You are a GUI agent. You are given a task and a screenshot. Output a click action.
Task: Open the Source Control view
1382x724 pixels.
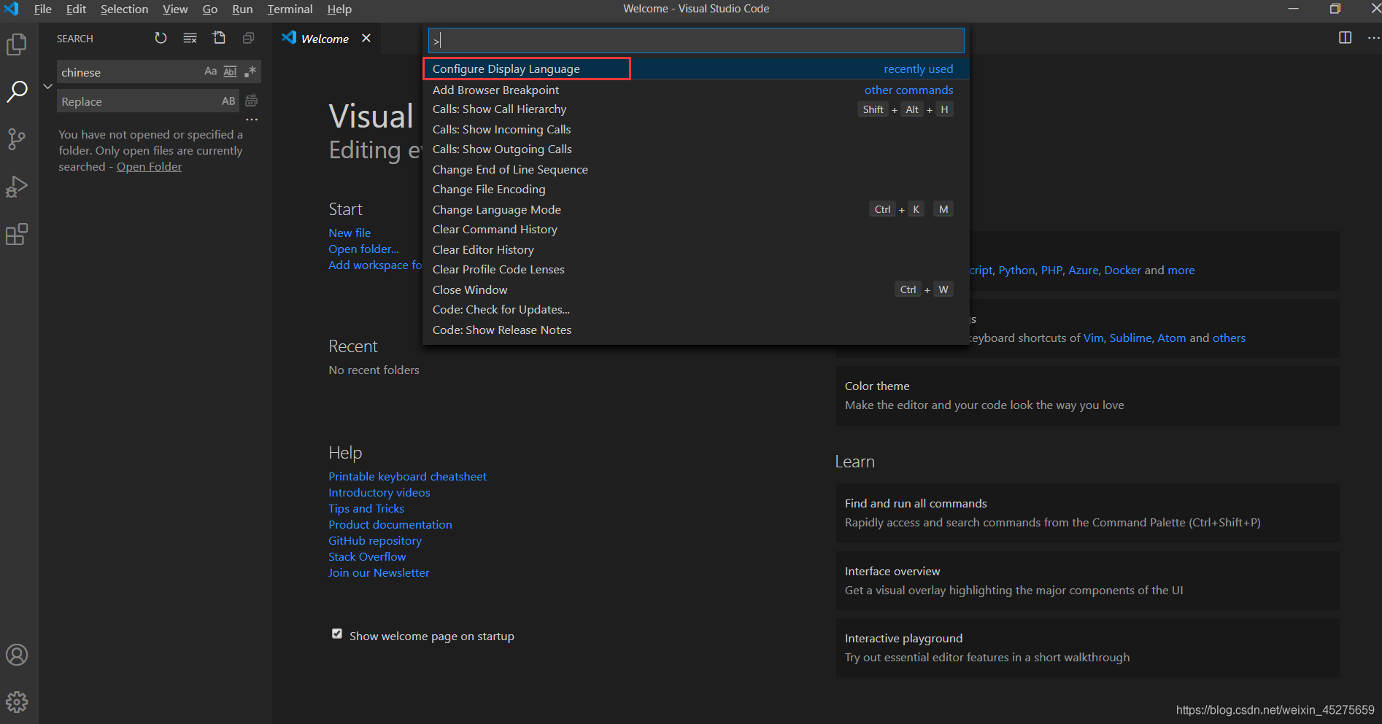[17, 139]
